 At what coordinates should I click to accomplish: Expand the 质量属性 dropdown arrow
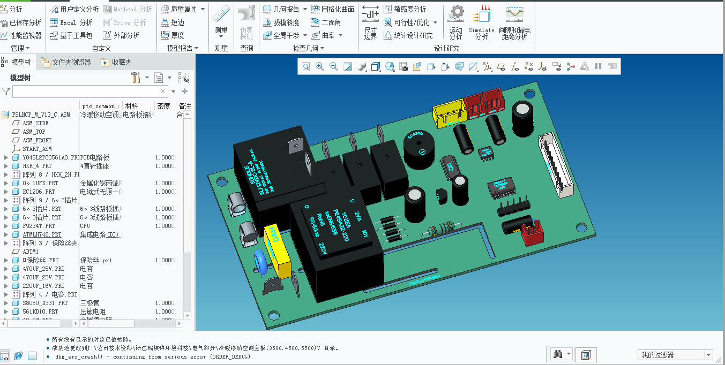tap(203, 9)
